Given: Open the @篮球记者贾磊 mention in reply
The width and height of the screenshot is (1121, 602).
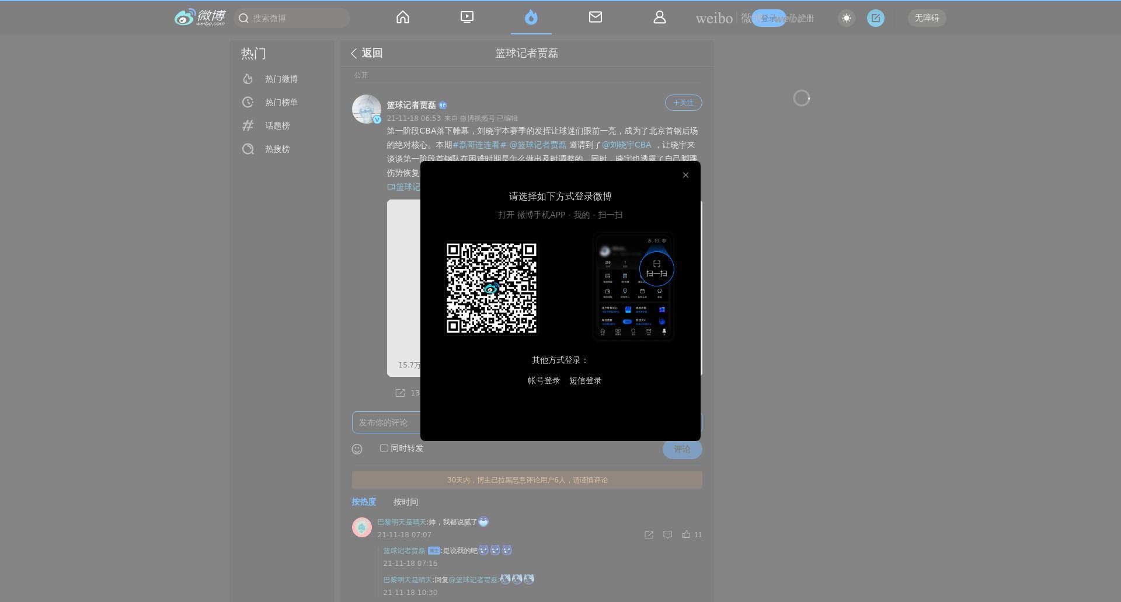Looking at the screenshot, I should (474, 580).
